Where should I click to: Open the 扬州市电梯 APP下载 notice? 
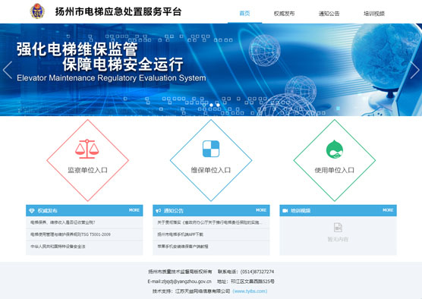tap(181, 234)
